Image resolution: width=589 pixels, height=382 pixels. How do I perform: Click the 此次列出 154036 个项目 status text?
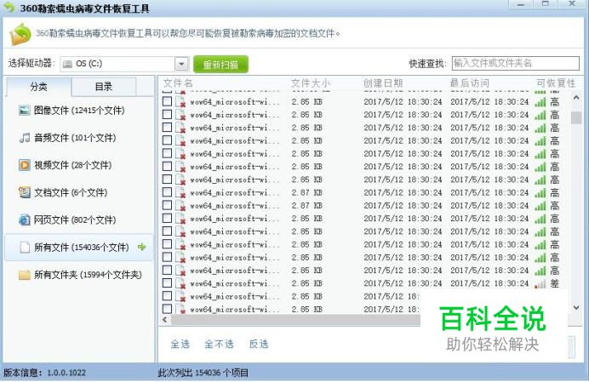point(203,373)
